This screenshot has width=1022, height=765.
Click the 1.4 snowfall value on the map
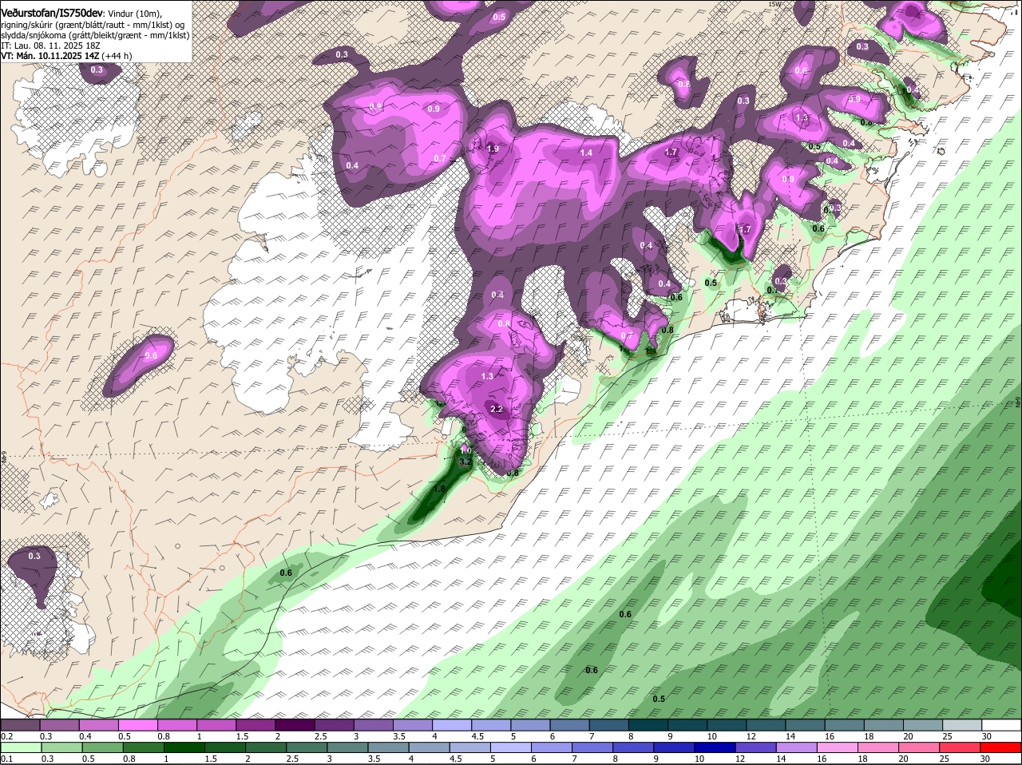[x=586, y=153]
